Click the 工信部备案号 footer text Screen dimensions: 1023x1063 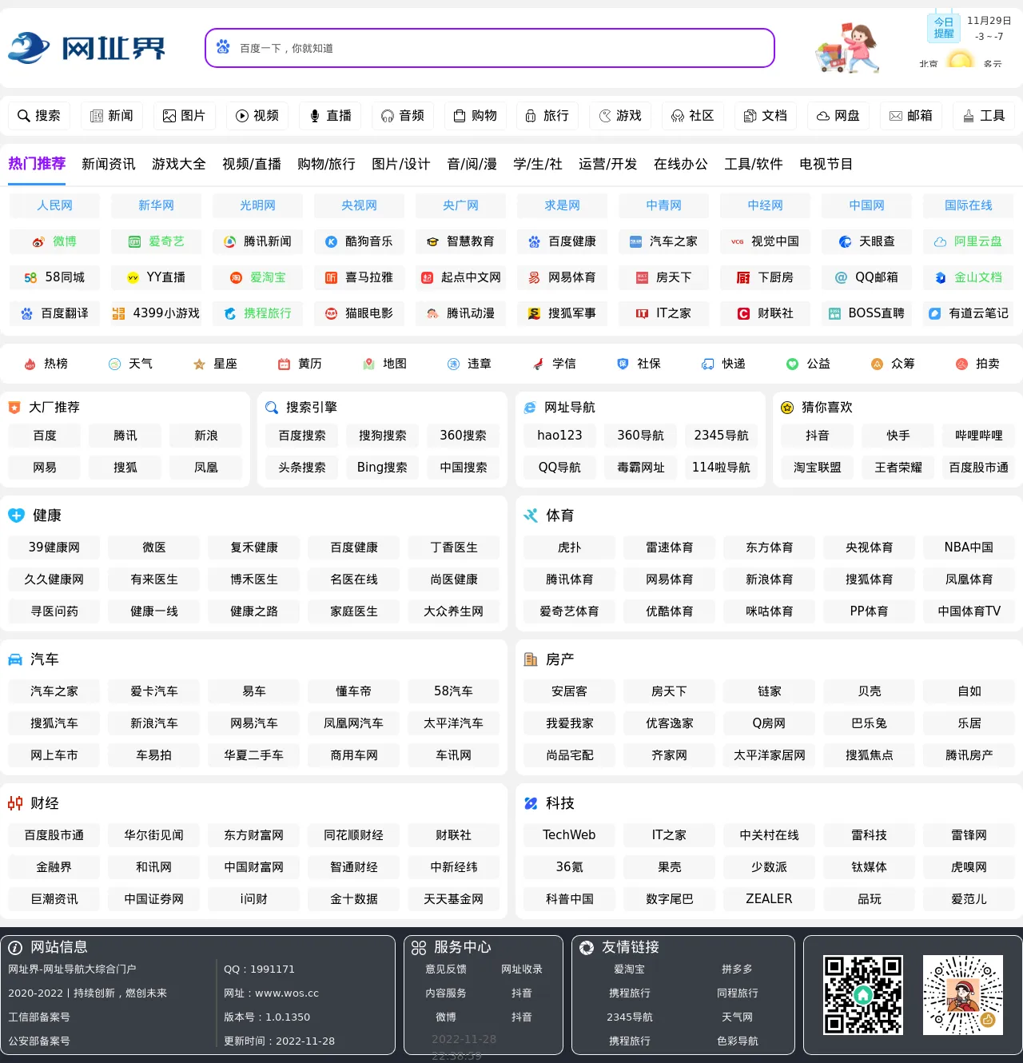click(x=39, y=1017)
